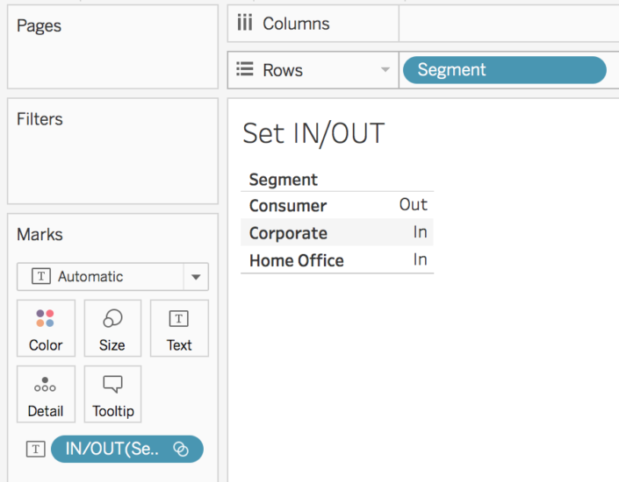Click the Tooltip marks card icon
This screenshot has height=482, width=619.
[x=112, y=385]
